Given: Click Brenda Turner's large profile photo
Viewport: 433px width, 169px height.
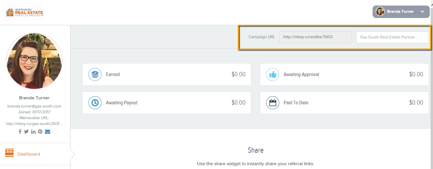Looking at the screenshot, I should 34,61.
